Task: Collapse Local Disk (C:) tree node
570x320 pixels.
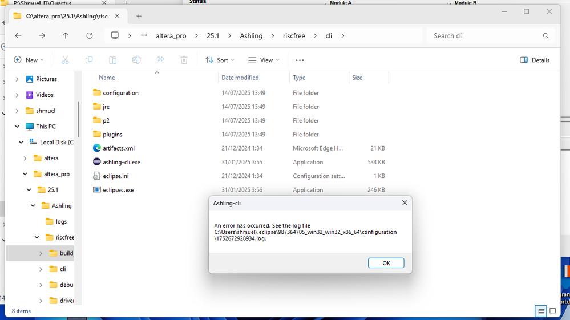Action: pyautogui.click(x=21, y=143)
